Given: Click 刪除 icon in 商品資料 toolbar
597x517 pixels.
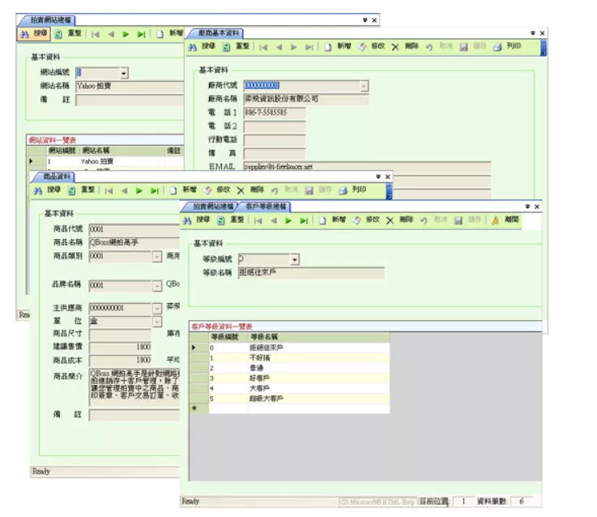Looking at the screenshot, I should pos(242,190).
